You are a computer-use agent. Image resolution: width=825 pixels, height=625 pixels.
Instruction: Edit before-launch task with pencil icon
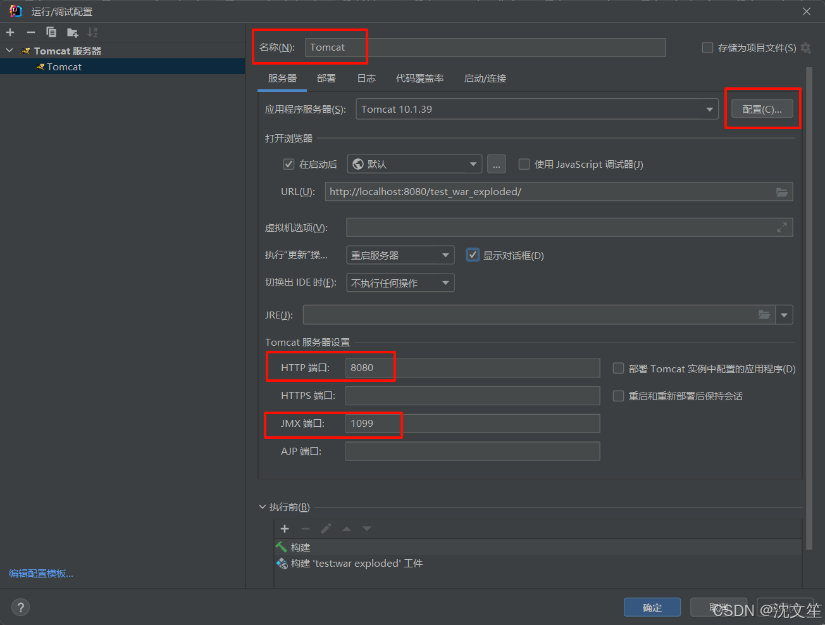pos(326,529)
